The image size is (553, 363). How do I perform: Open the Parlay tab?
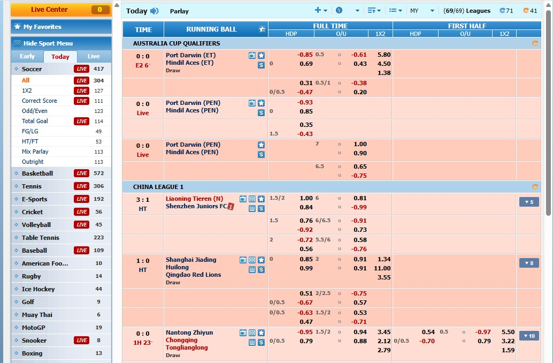point(179,11)
